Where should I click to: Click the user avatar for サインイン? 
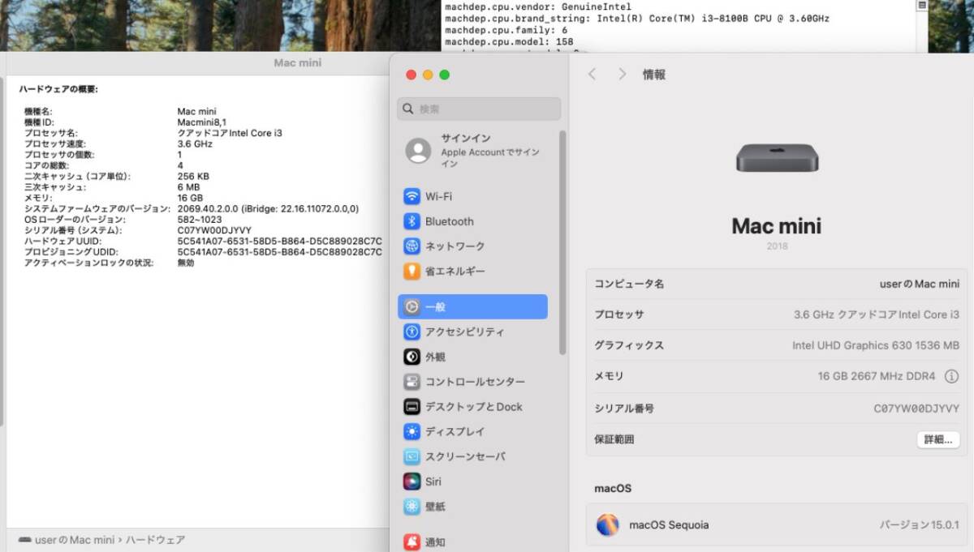pyautogui.click(x=418, y=150)
